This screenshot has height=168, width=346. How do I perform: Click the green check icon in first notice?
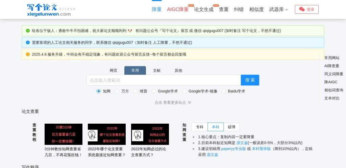click(x=28, y=31)
